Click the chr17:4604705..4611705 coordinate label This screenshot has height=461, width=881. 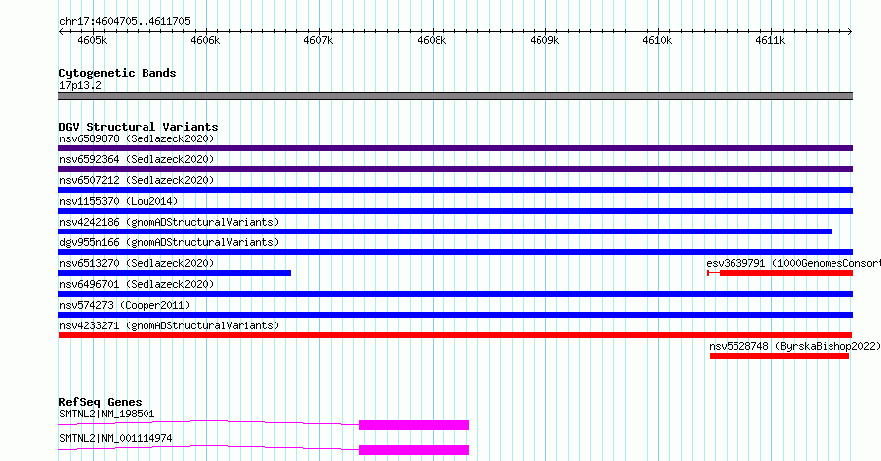click(x=125, y=21)
